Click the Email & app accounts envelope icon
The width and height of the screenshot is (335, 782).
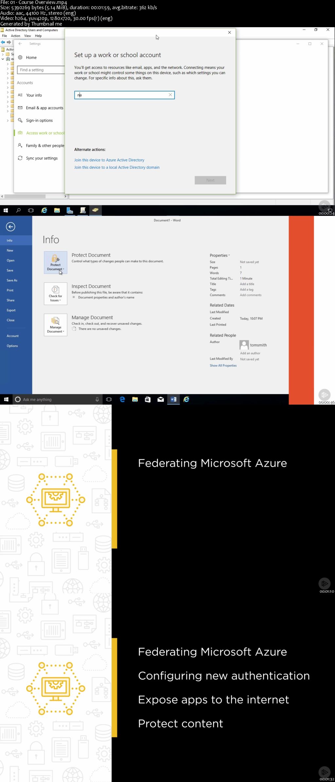coord(20,108)
